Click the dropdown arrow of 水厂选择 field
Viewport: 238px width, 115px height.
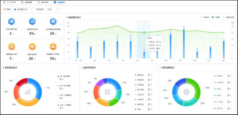pyautogui.click(x=31, y=9)
